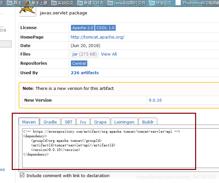
Task: Click the Apache 2.0 license badge
Action: pos(83,28)
